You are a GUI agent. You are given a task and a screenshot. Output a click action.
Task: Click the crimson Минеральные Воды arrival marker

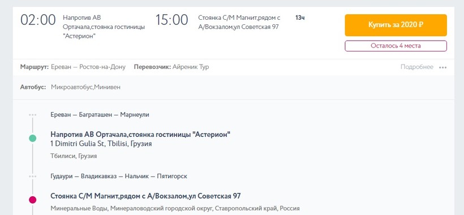tap(33, 200)
